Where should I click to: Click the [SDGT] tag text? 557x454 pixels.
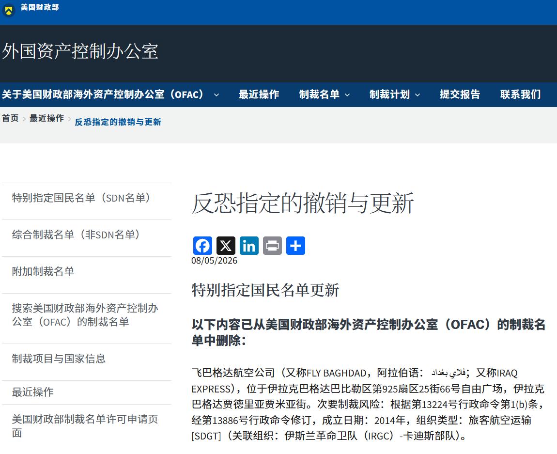[x=206, y=436]
